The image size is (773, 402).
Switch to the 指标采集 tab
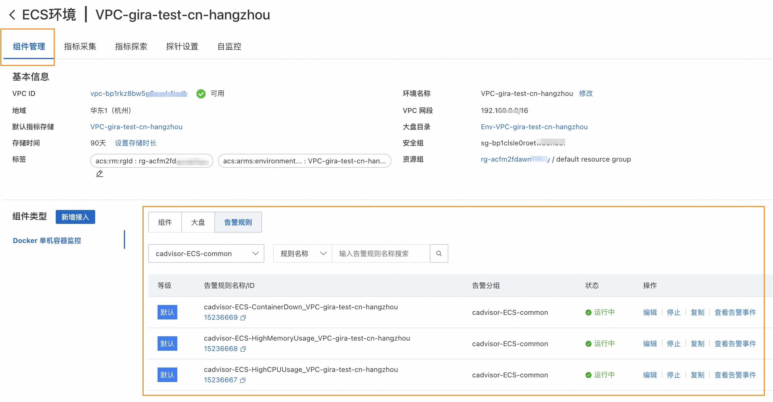pos(80,46)
